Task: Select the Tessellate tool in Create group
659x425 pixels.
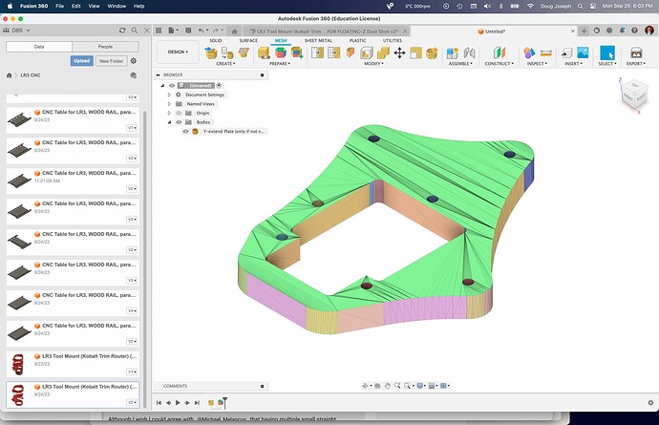Action: coord(227,53)
